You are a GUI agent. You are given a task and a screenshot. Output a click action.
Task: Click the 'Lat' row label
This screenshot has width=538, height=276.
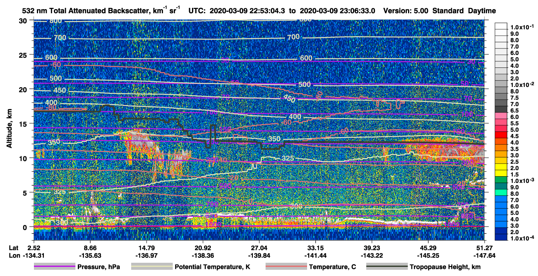tap(13, 247)
